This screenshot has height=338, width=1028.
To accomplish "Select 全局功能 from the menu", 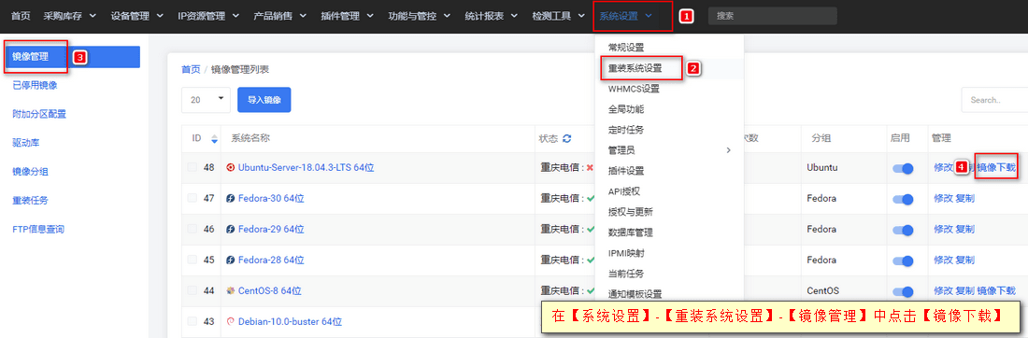I will (626, 108).
